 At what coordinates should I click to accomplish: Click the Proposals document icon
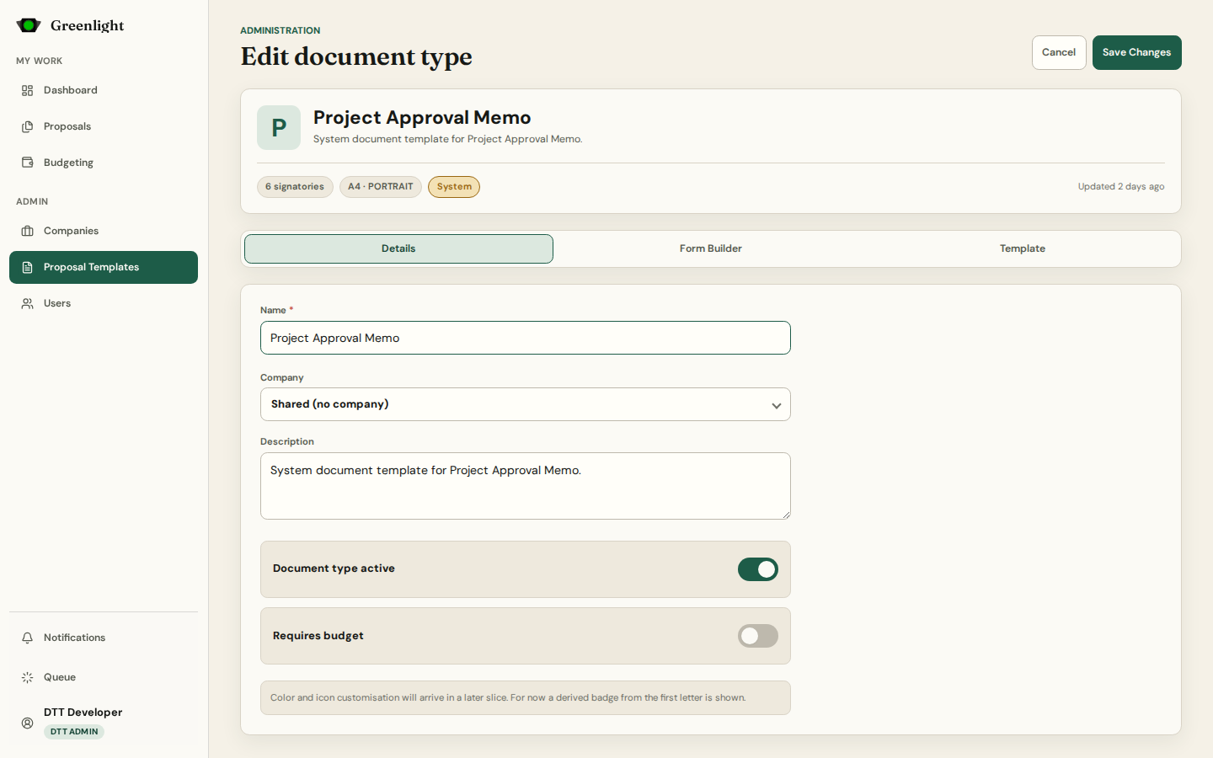pyautogui.click(x=28, y=126)
